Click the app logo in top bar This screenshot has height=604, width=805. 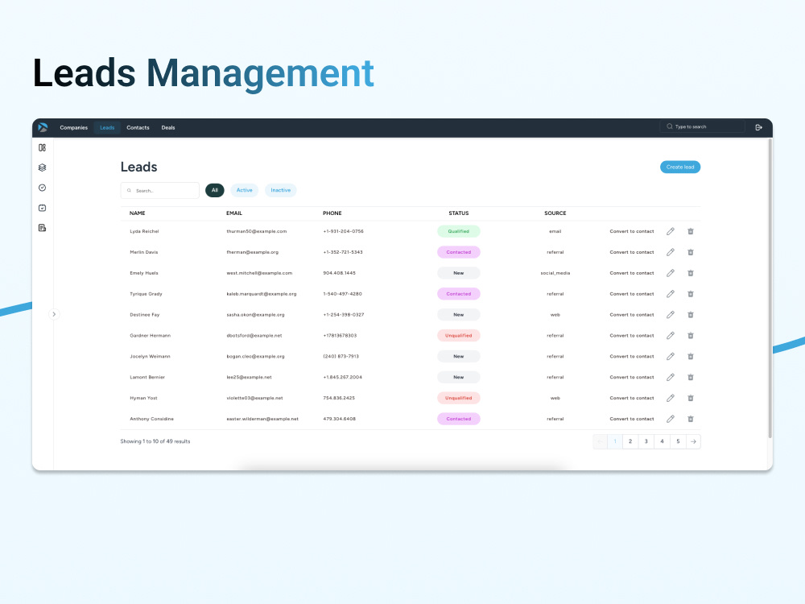coord(43,127)
